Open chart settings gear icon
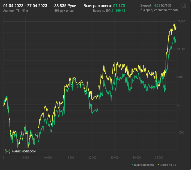191x170 pixels. pyautogui.click(x=184, y=7)
